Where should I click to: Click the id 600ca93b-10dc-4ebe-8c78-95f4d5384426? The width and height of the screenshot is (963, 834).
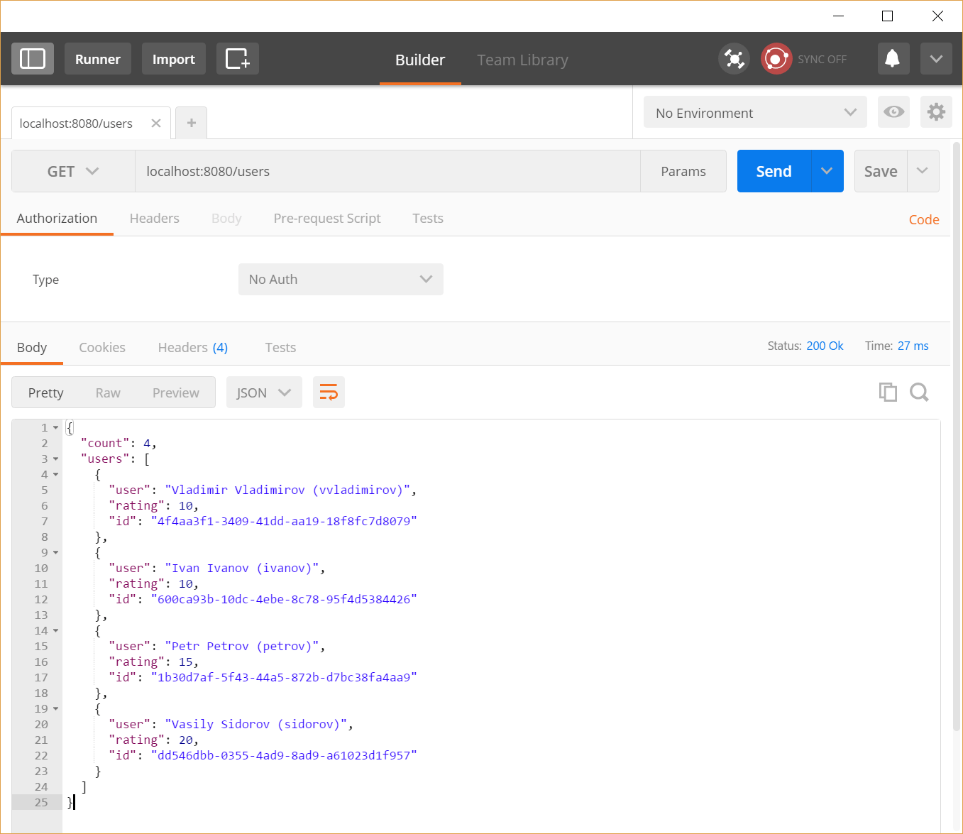284,600
